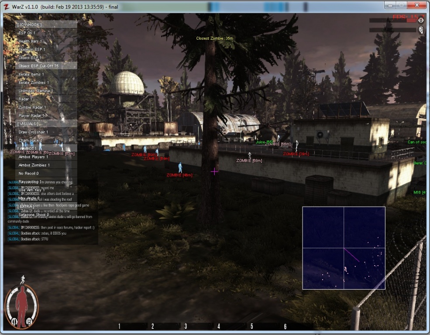Viewport: 430px width, 335px height.
Task: Disable Skeleton ESP
Action: 46,49
